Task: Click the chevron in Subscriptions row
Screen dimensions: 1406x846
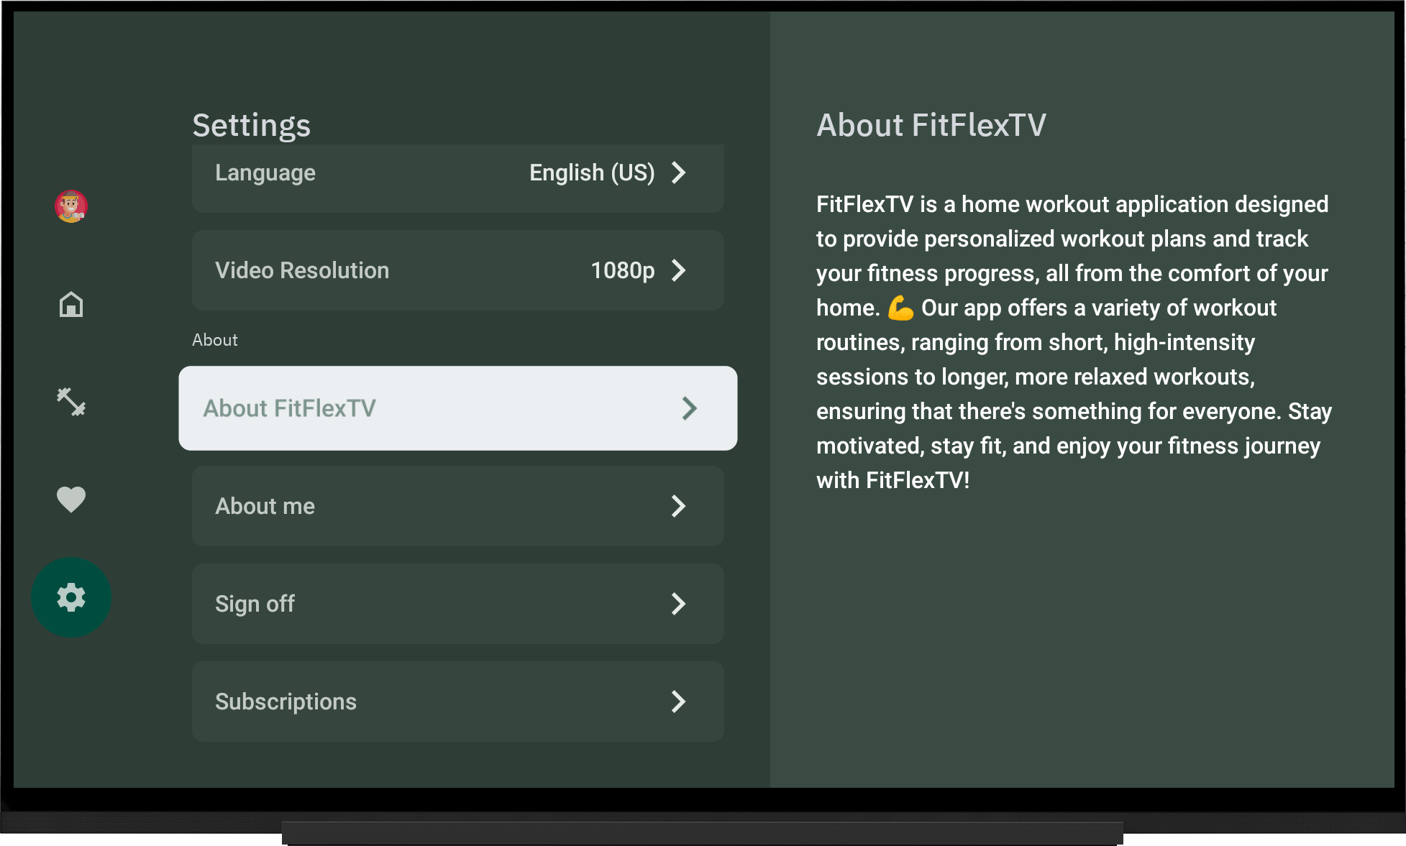Action: tap(678, 702)
